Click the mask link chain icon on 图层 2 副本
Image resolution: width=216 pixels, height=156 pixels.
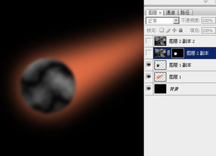click(169, 53)
